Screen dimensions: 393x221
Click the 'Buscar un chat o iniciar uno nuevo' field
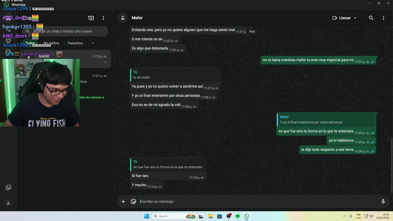(65, 31)
